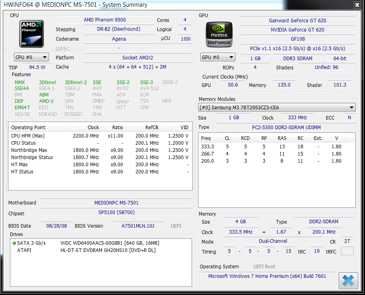Click the AMD Phenom 9500 name field
Image resolution: width=365 pixels, height=295 pixels.
point(105,20)
